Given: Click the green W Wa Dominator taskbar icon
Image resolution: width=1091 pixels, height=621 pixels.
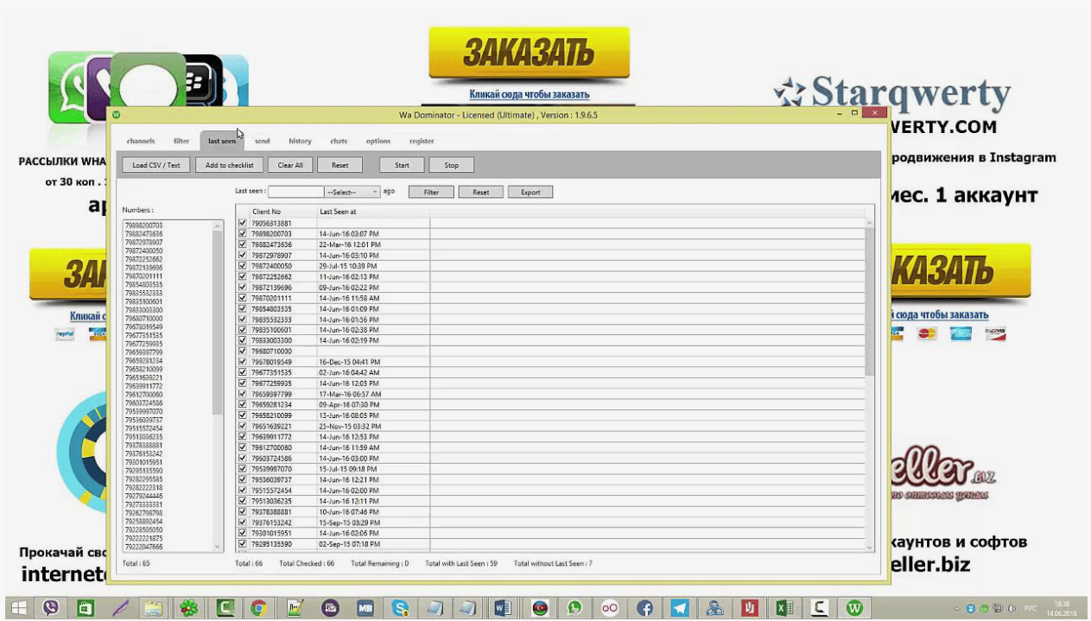Looking at the screenshot, I should [854, 608].
